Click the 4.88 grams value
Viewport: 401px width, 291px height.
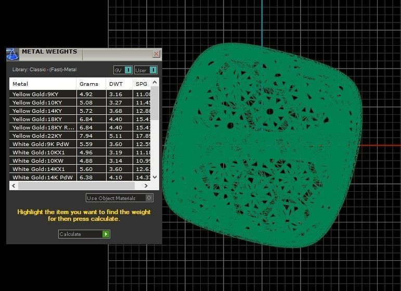point(86,161)
